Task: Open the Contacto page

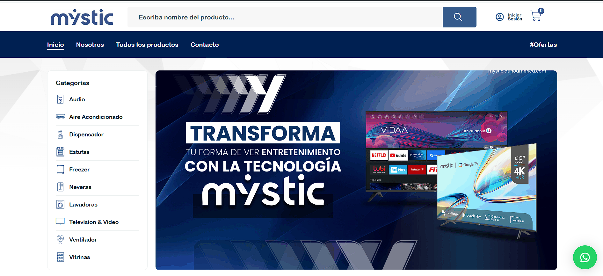Action: click(204, 45)
